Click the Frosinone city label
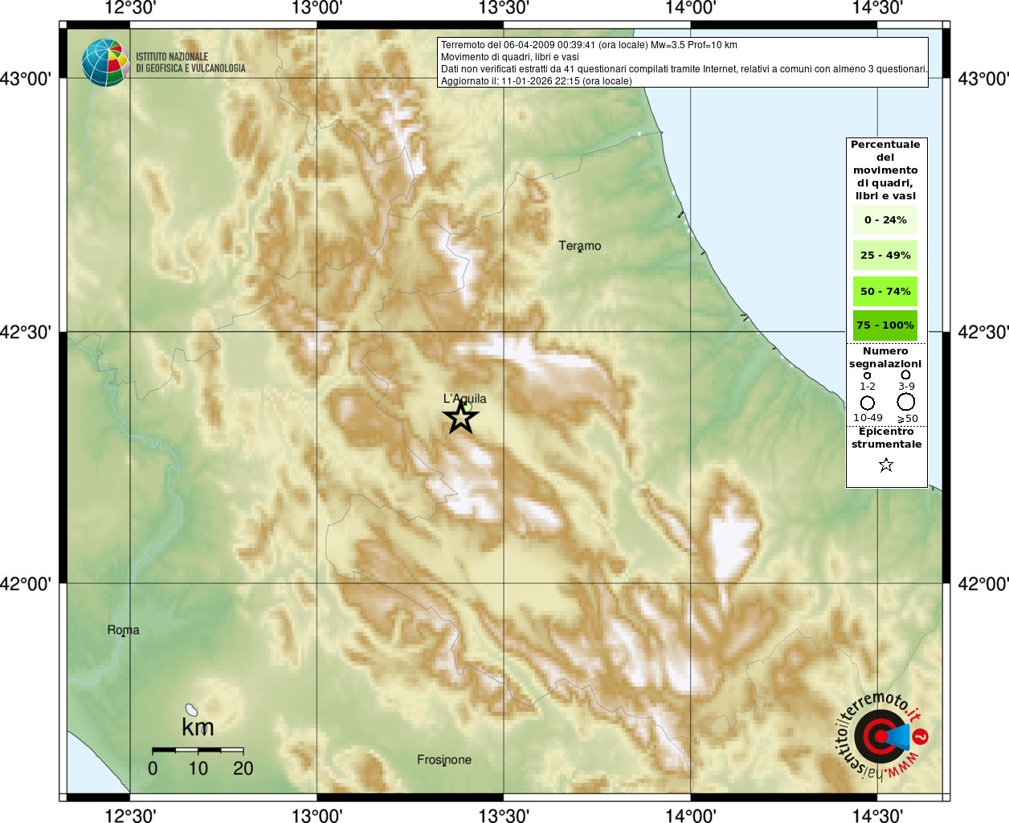This screenshot has height=823, width=1009. (444, 760)
